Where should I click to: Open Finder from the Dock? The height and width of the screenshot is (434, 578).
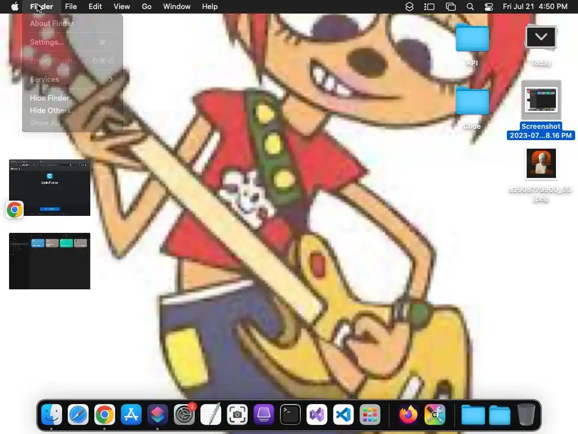tap(51, 414)
